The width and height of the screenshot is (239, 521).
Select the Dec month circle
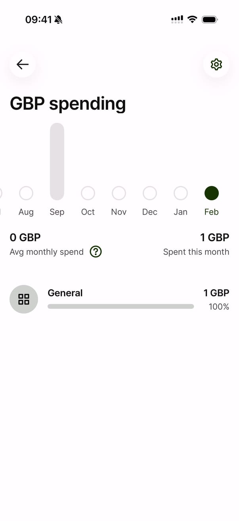150,193
